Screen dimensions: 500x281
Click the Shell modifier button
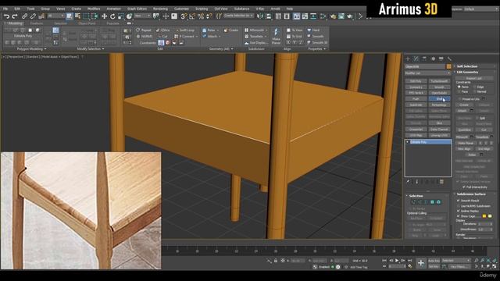point(439,99)
